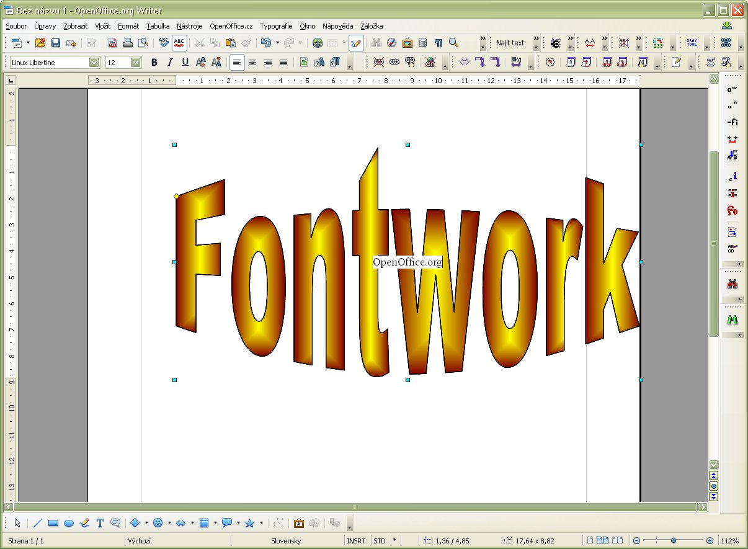The width and height of the screenshot is (748, 549).
Task: Toggle Underline formatting
Action: 185,62
